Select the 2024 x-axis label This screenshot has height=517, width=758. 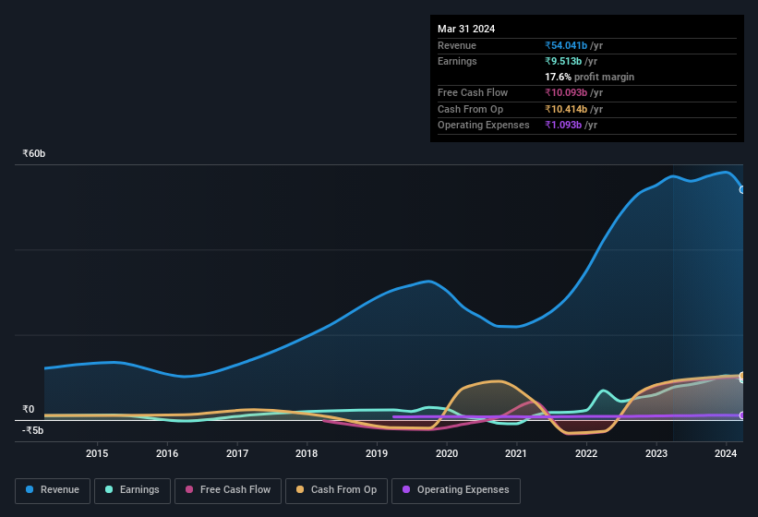[x=726, y=453]
